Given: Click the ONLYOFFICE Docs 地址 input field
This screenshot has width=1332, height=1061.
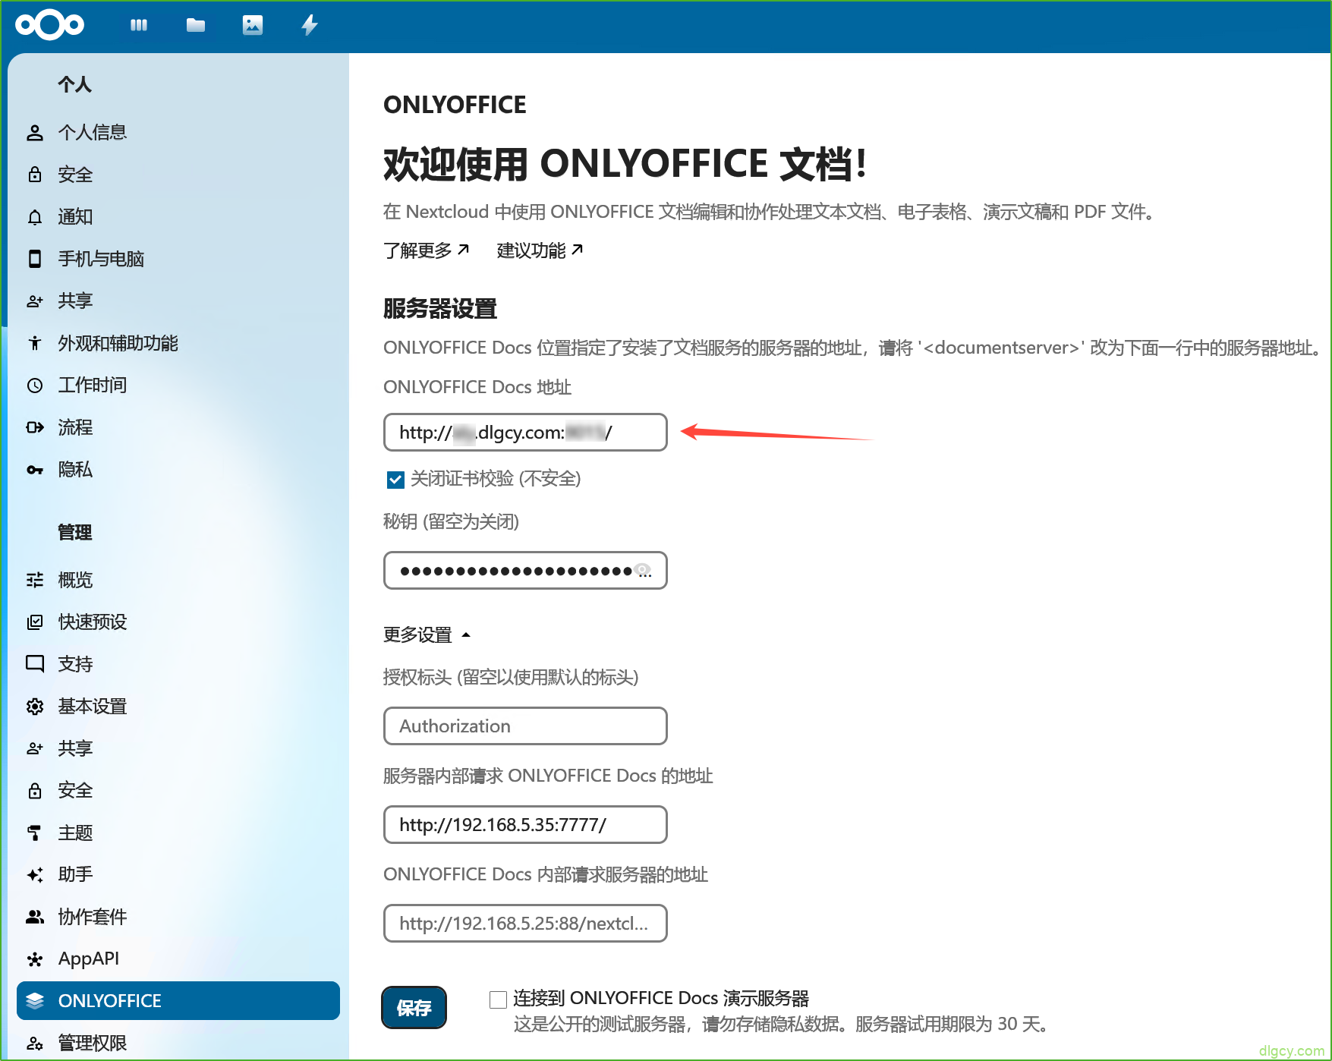Looking at the screenshot, I should 525,433.
